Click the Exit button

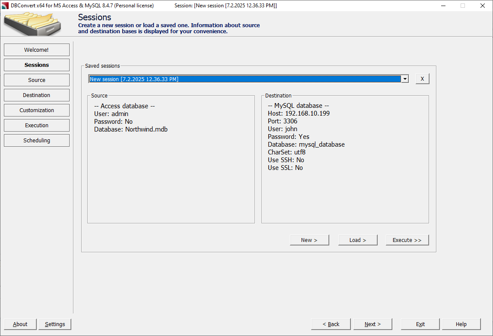(420, 324)
